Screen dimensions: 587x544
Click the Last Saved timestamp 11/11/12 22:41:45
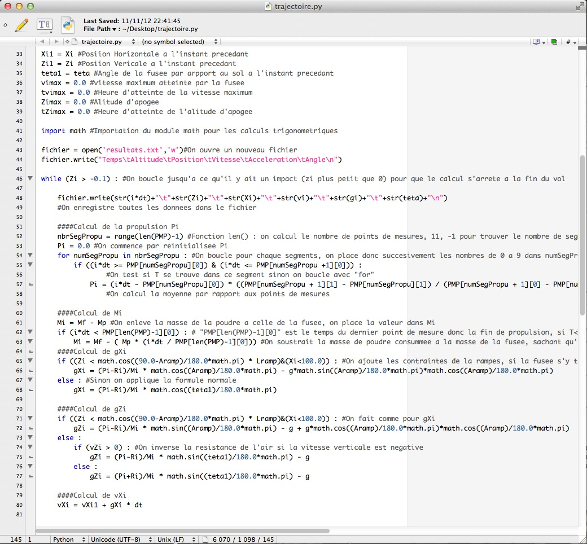(x=151, y=21)
